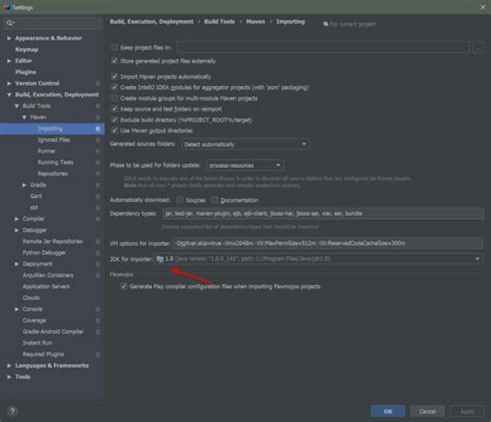The image size is (491, 422).
Task: Expand the Editor tree node
Action: (9, 61)
